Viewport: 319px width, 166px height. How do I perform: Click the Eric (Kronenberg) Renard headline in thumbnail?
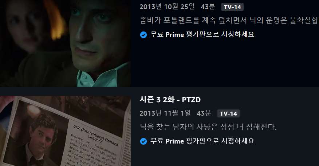point(96,135)
